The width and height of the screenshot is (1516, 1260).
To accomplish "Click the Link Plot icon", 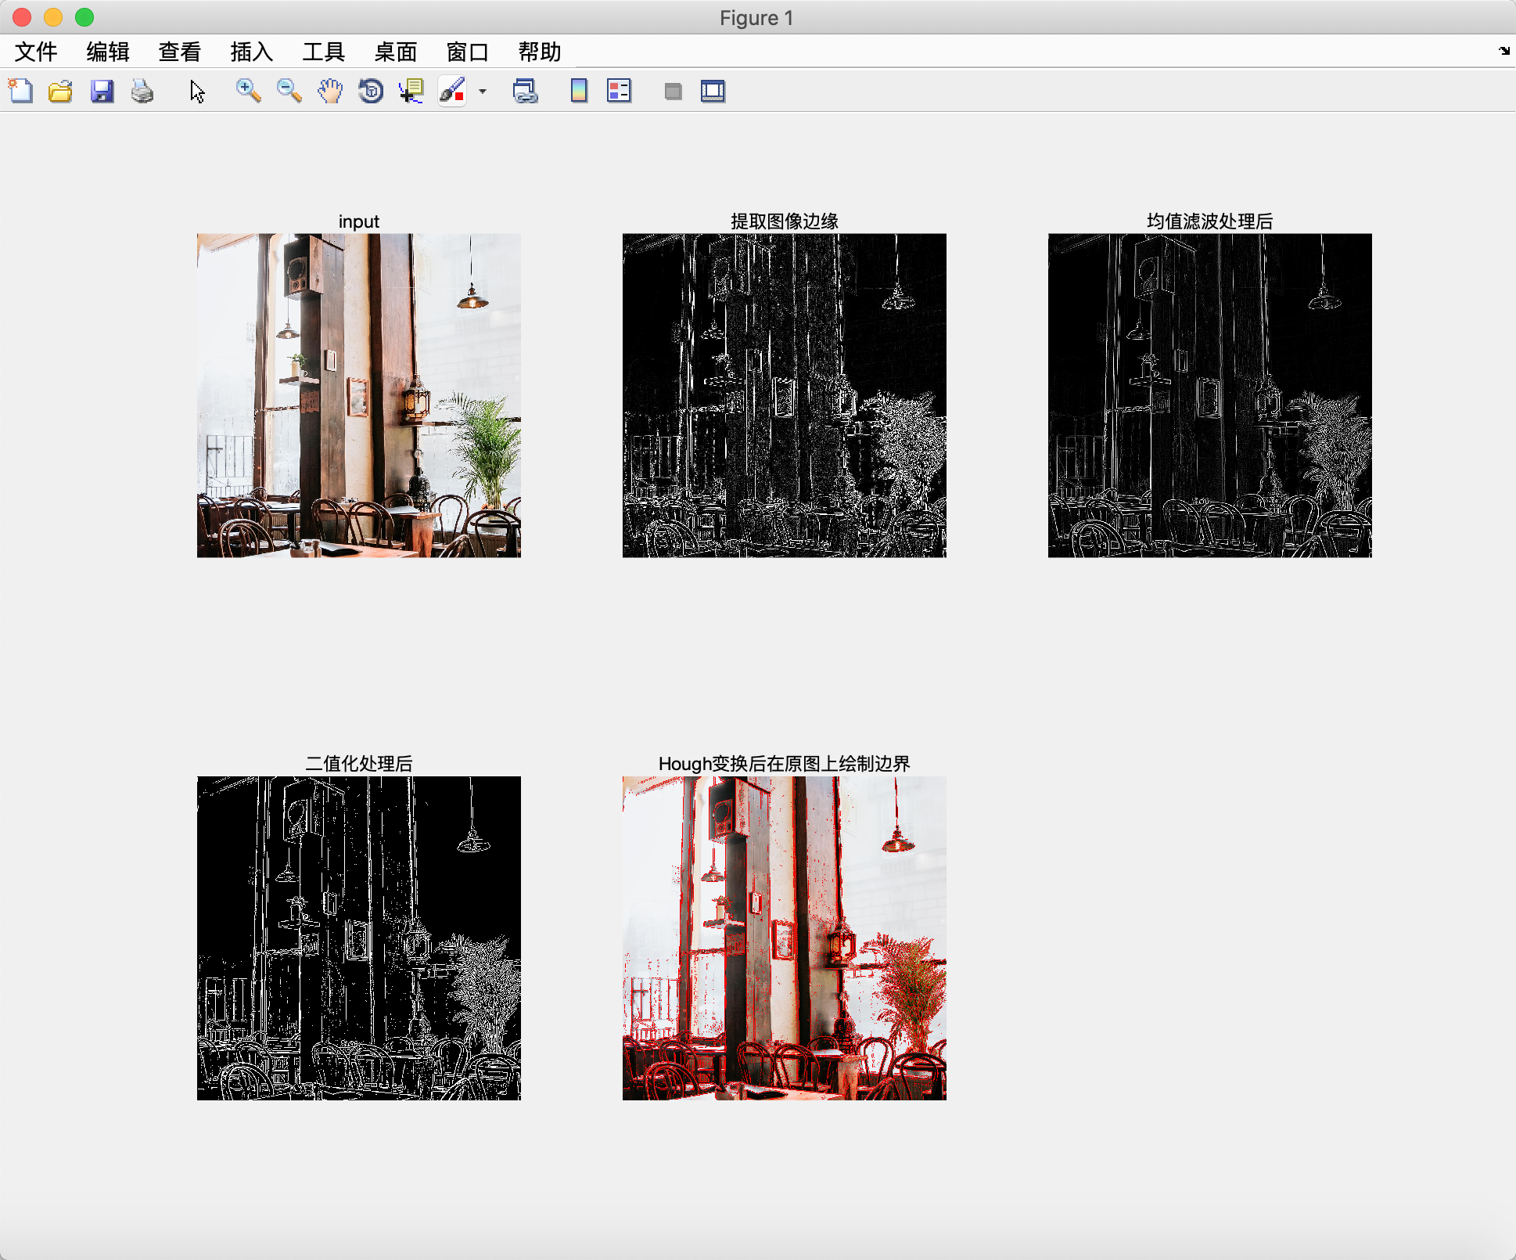I will (525, 92).
